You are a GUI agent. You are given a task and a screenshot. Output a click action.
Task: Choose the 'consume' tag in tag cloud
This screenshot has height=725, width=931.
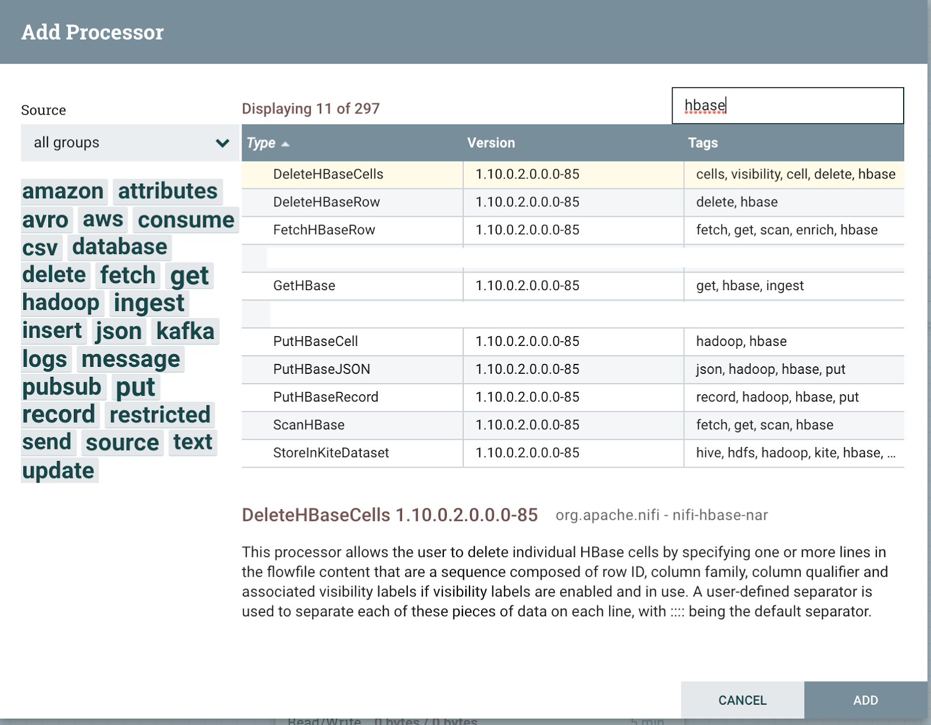[x=186, y=220]
